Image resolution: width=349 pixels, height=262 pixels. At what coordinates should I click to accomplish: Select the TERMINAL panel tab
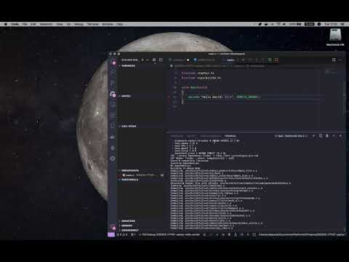230,136
